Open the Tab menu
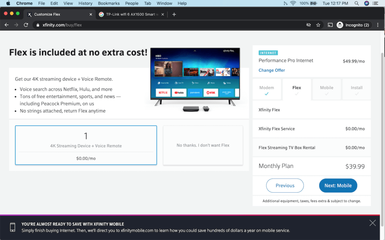 (x=147, y=3)
